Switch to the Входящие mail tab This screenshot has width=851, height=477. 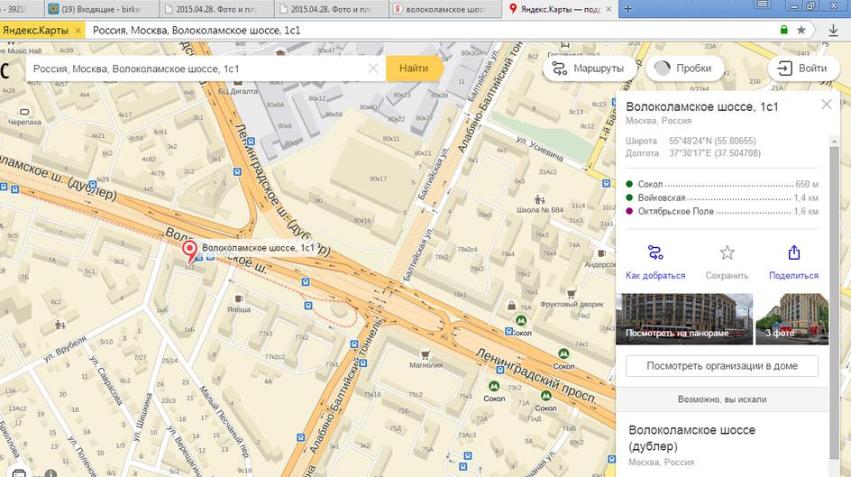pos(100,9)
